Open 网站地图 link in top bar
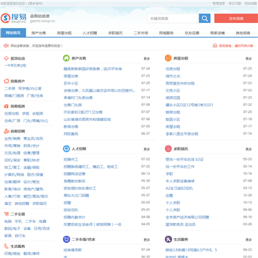Viewport: 258px width, 258px height. pyautogui.click(x=251, y=4)
